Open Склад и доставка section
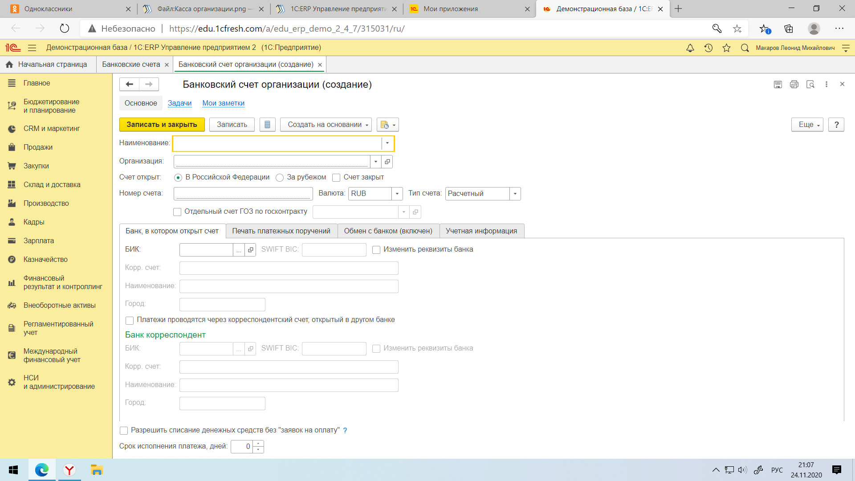This screenshot has width=855, height=481. (52, 184)
